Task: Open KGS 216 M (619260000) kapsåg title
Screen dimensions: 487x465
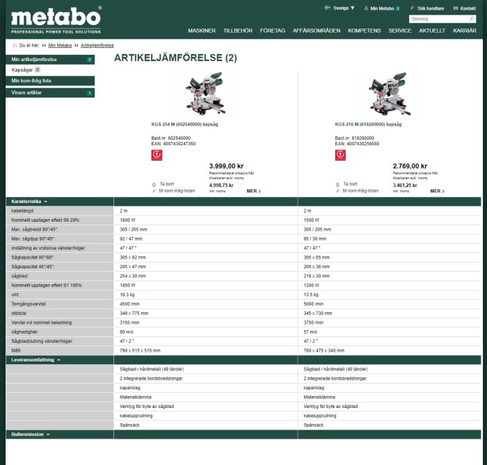Action: pyautogui.click(x=368, y=124)
